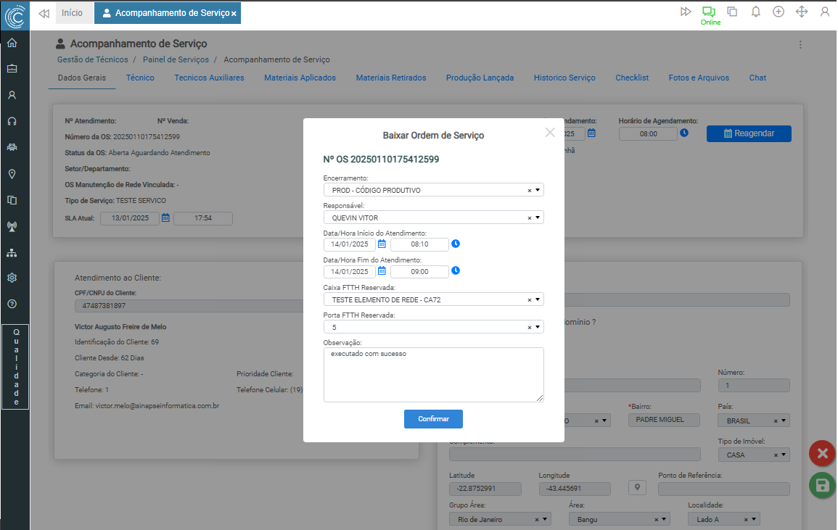Open the Porta FTTH Reservada dropdown
This screenshot has width=838, height=530.
click(x=538, y=327)
